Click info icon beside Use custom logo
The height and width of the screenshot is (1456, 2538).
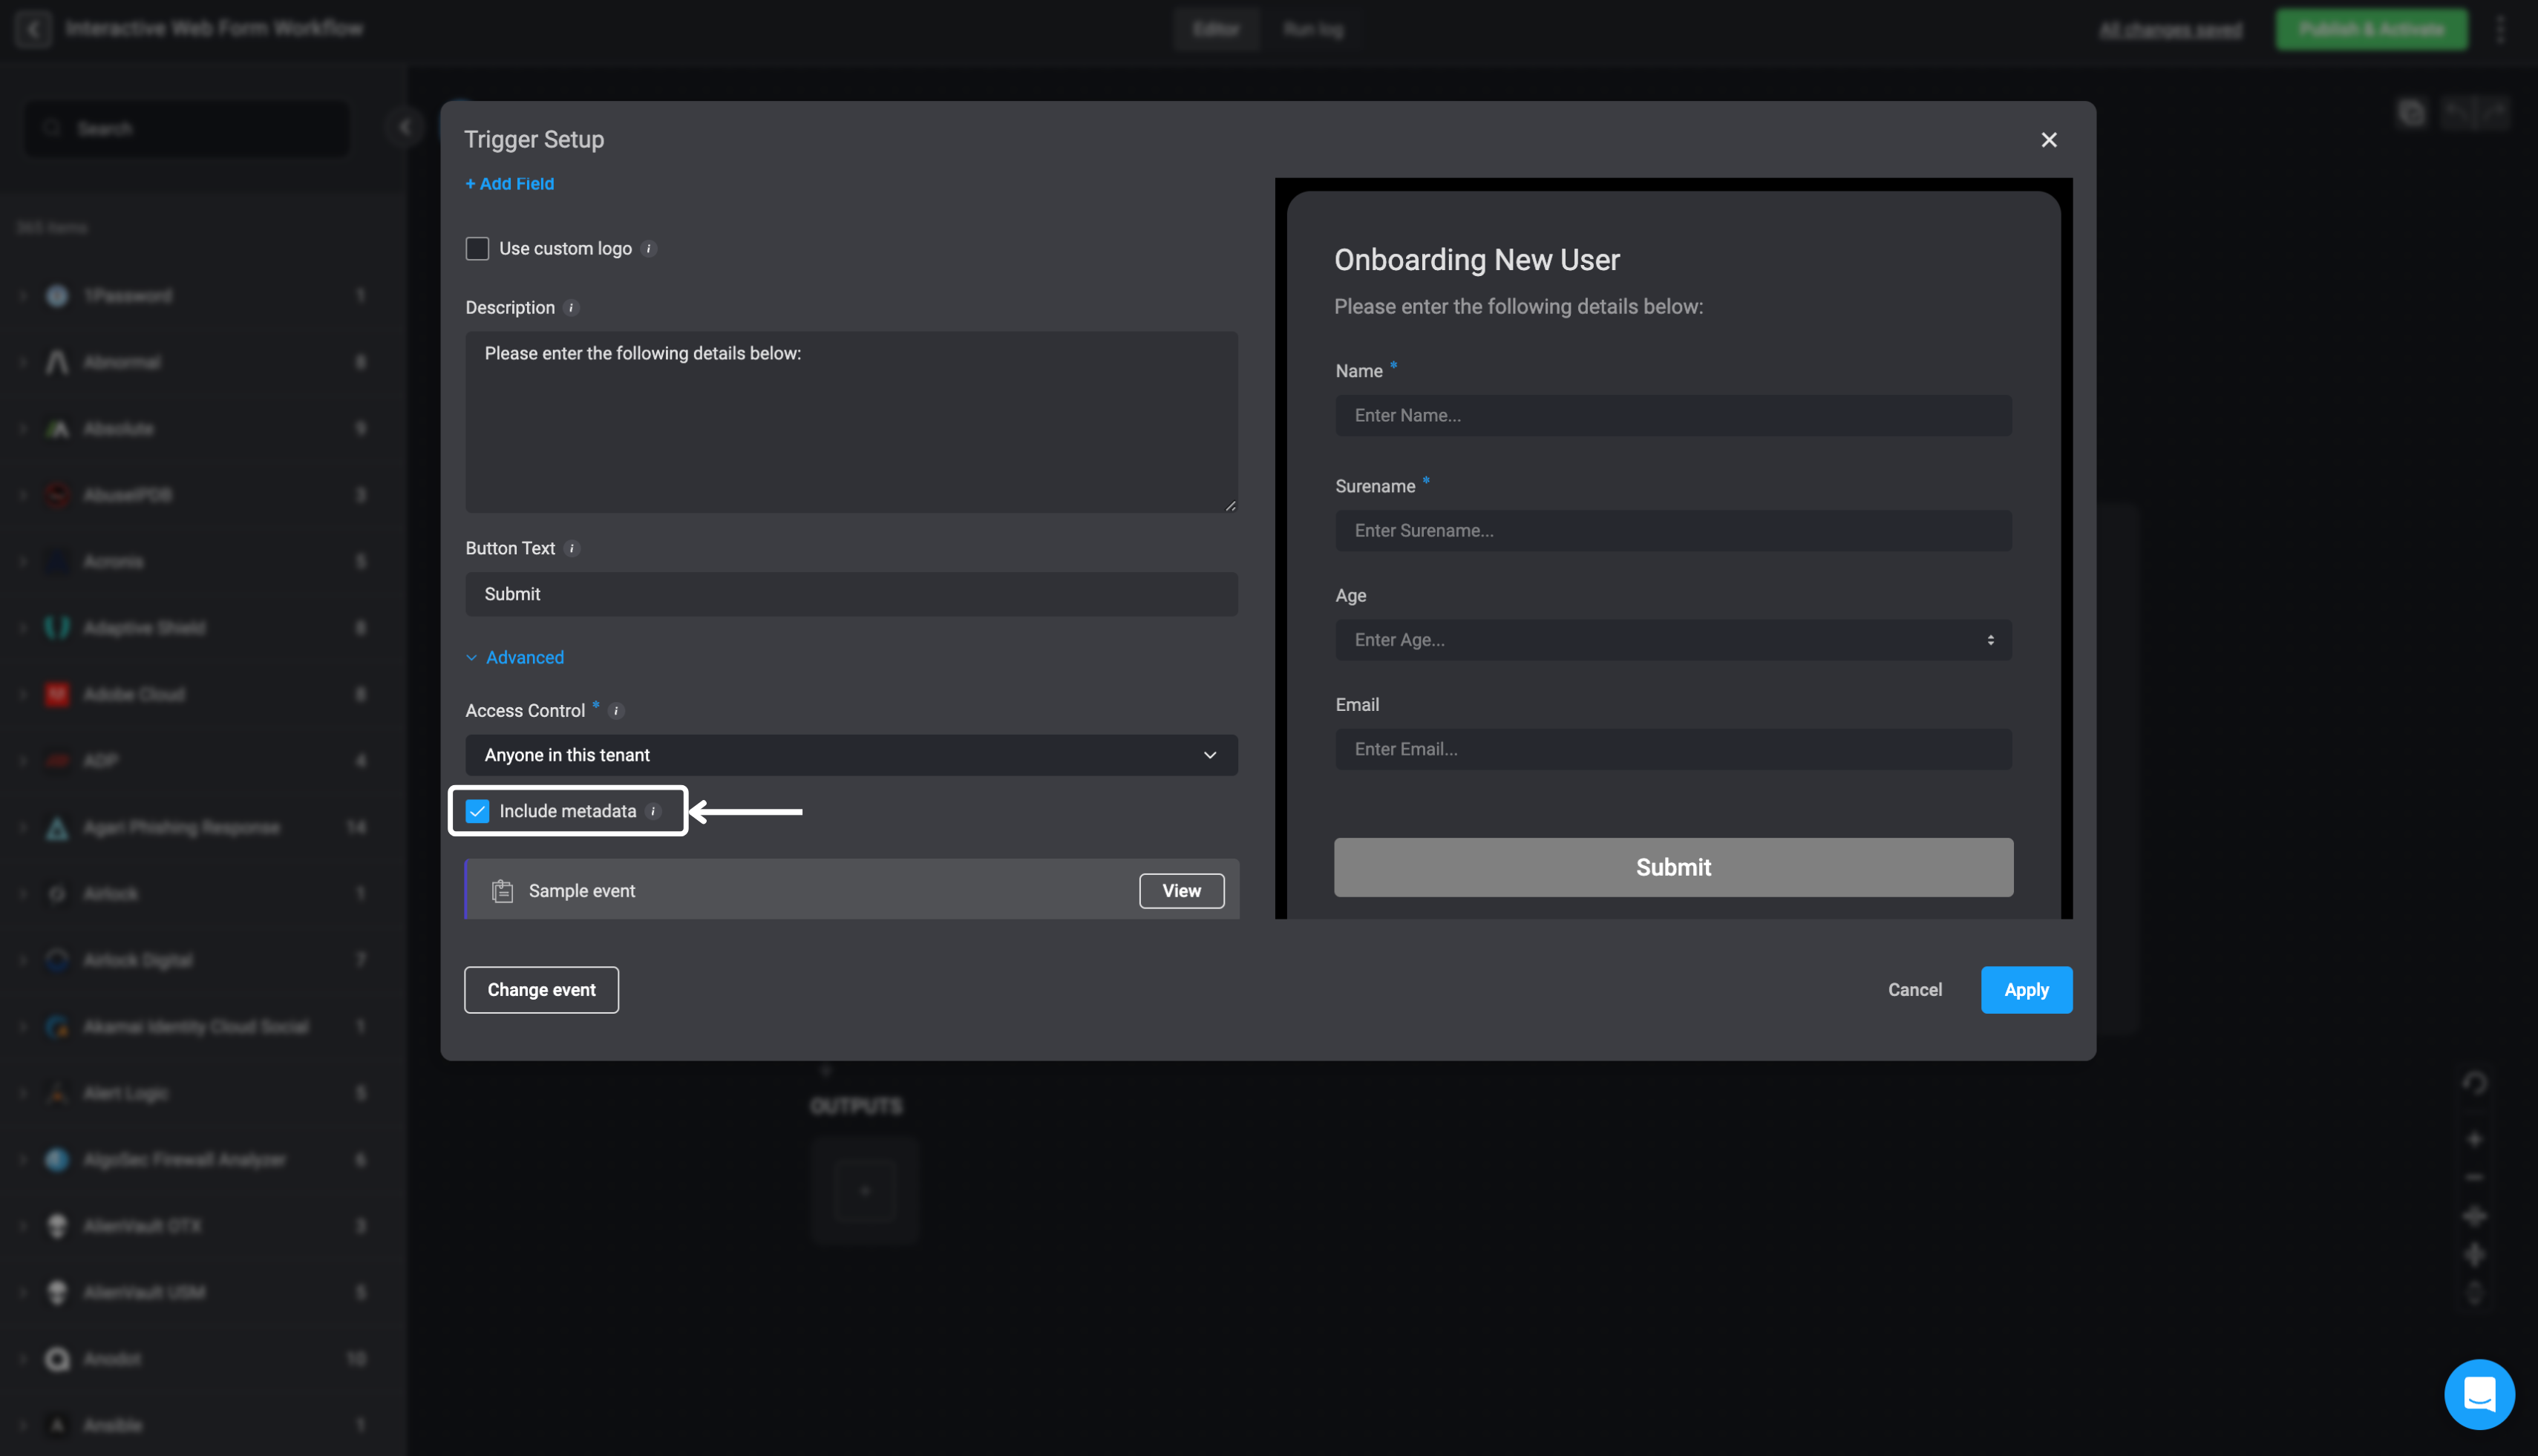pos(649,249)
